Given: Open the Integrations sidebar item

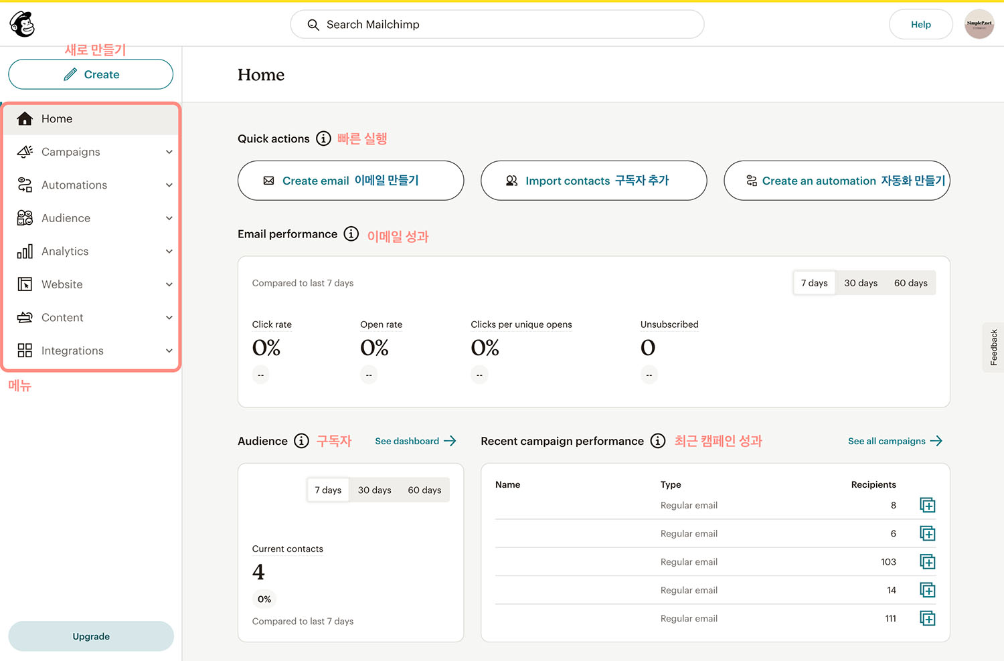Looking at the screenshot, I should point(91,351).
